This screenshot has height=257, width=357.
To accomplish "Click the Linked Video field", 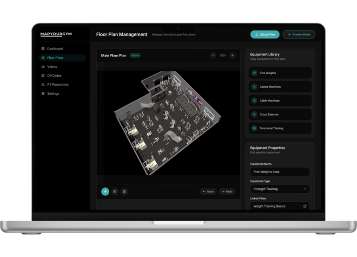I will click(280, 206).
